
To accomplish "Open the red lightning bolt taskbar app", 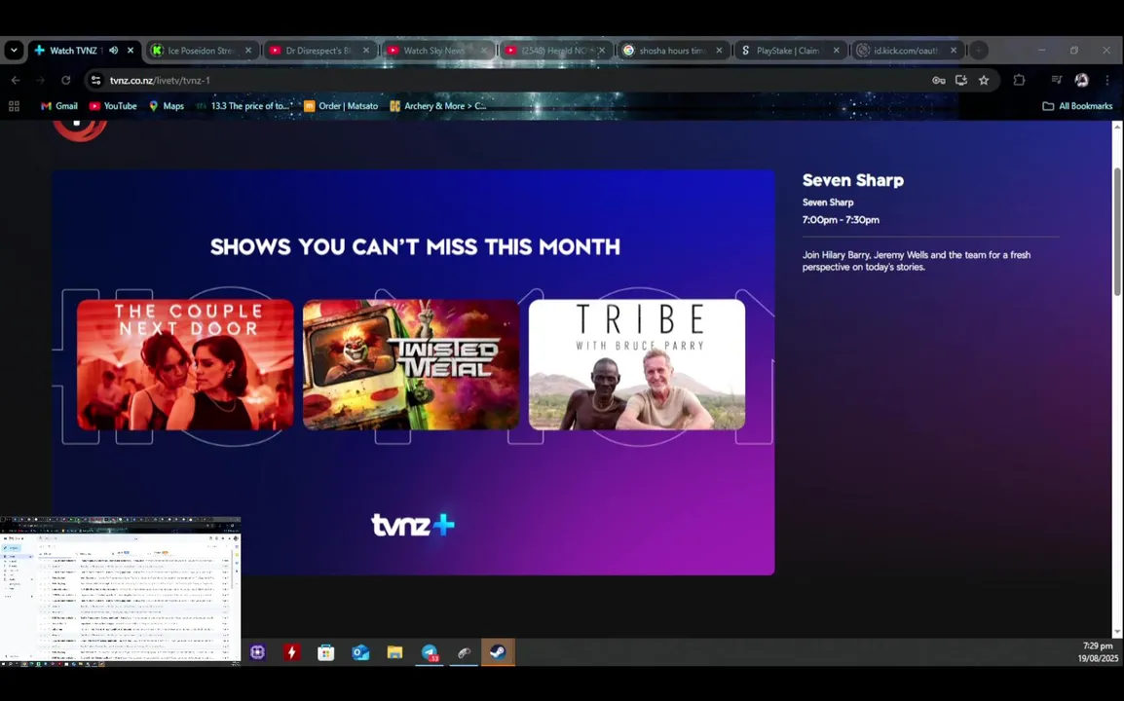I will click(x=292, y=652).
